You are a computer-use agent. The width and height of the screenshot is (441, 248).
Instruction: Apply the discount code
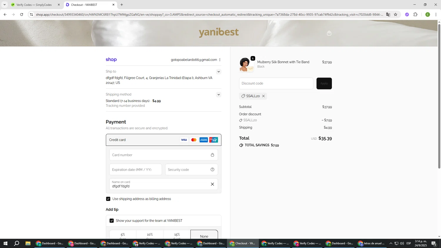click(x=324, y=83)
